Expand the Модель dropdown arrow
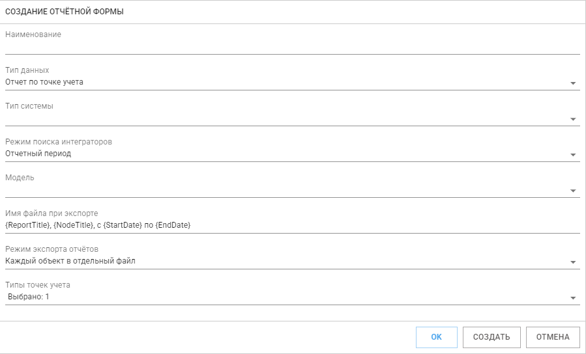This screenshot has width=586, height=354. 573,191
